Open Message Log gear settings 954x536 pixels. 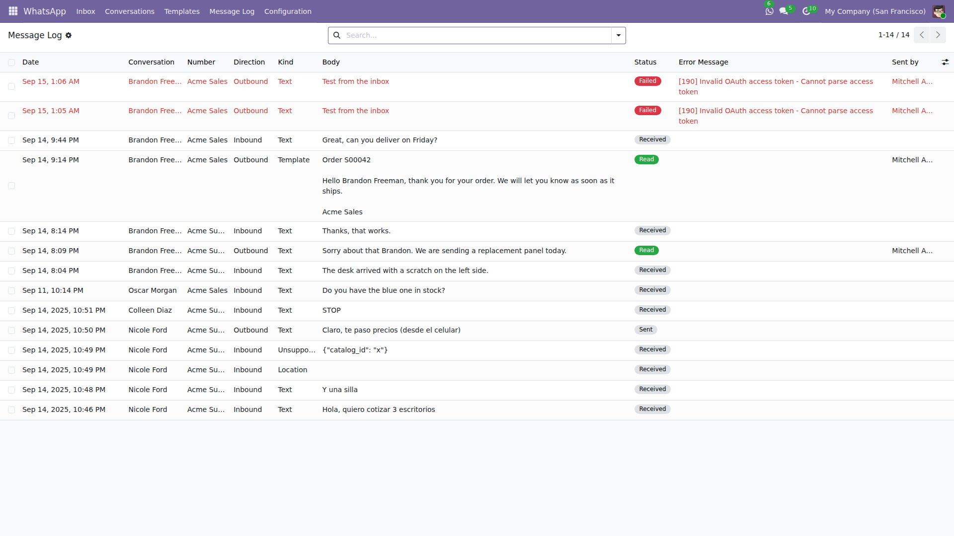tap(69, 35)
